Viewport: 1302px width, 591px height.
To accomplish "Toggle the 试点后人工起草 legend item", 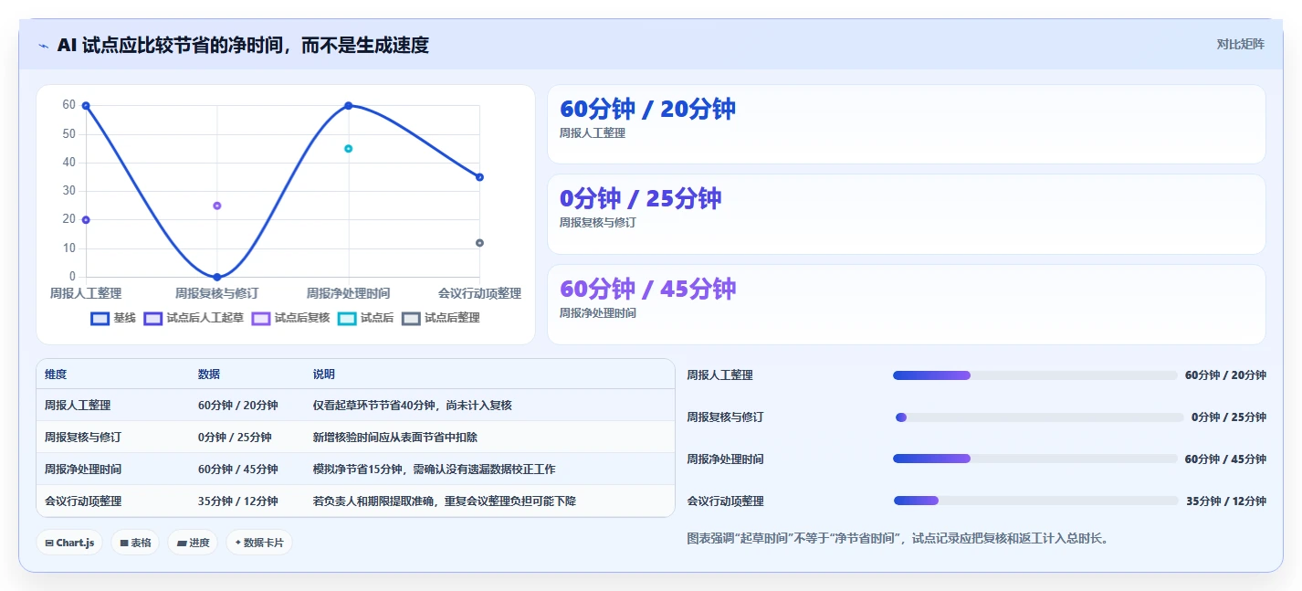I will [194, 318].
